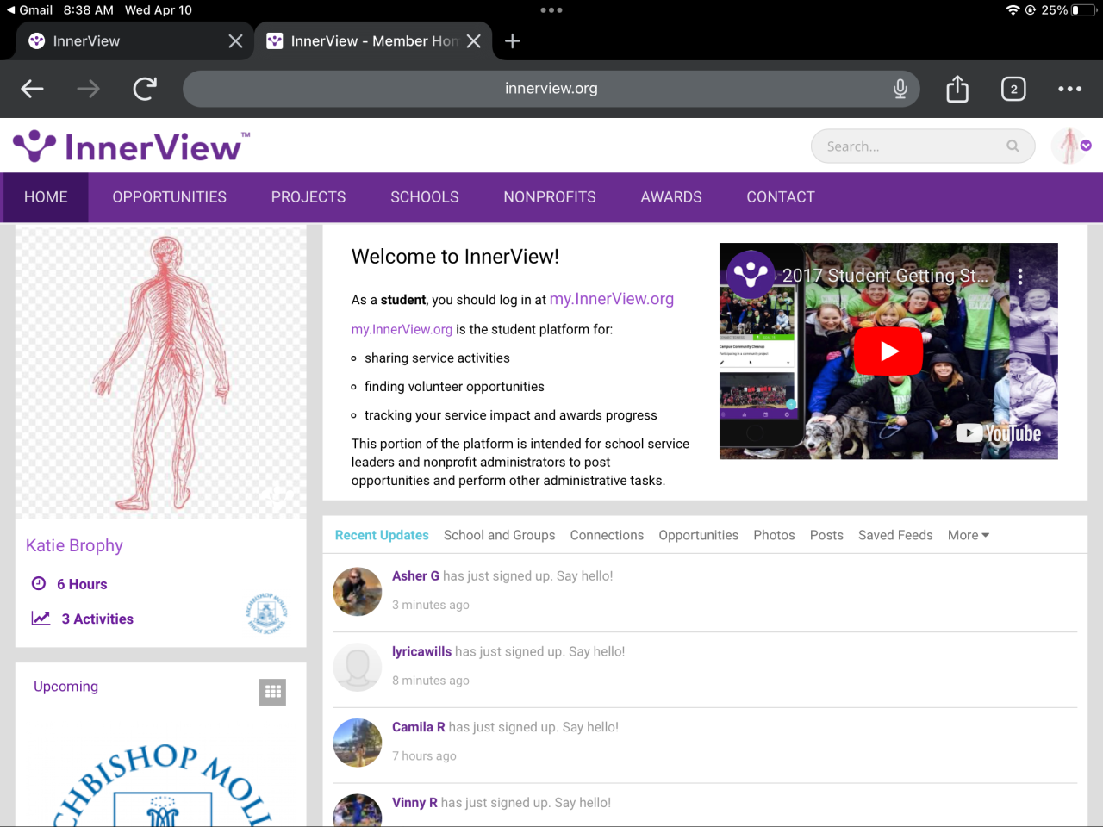Open the CONTACT nav item
The height and width of the screenshot is (827, 1103).
click(781, 197)
